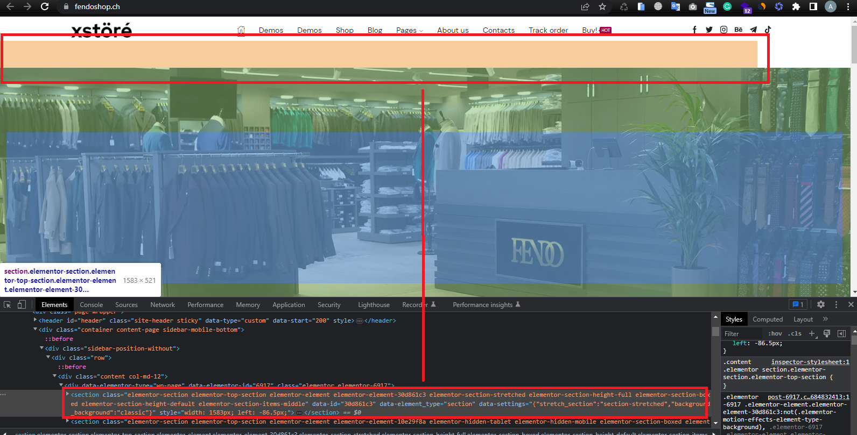Open DevTools customize three-dot menu
Image resolution: width=857 pixels, height=435 pixels.
tap(836, 304)
